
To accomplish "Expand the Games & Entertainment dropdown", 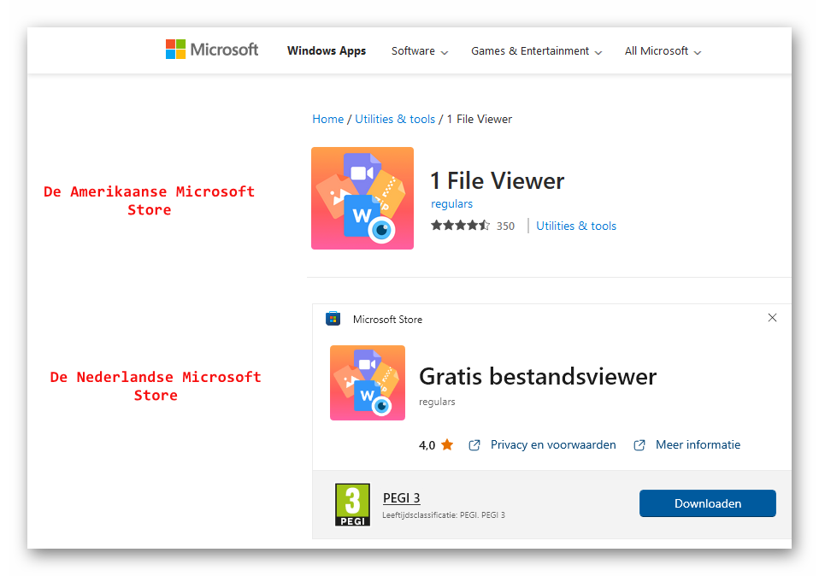I will tap(536, 51).
